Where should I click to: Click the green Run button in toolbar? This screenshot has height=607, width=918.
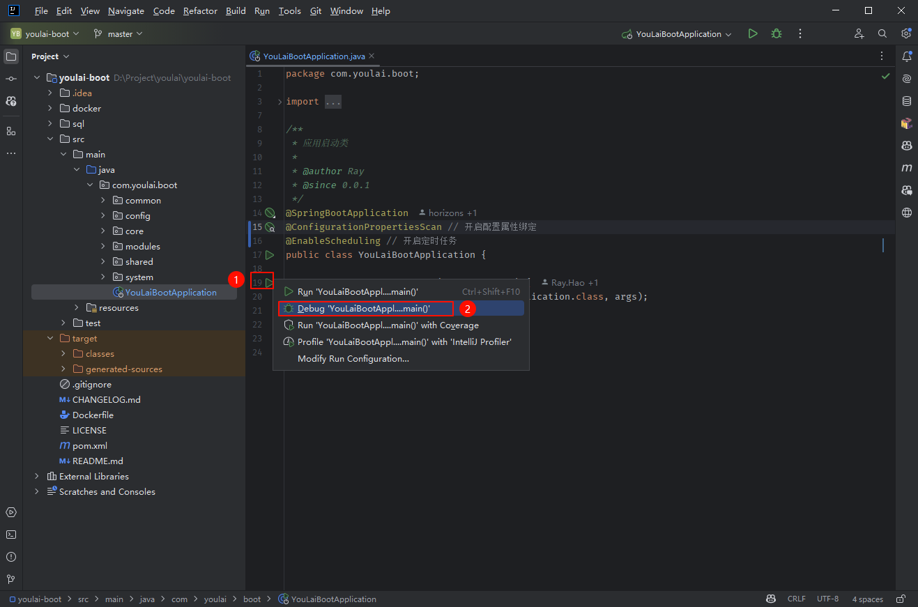[x=753, y=33]
